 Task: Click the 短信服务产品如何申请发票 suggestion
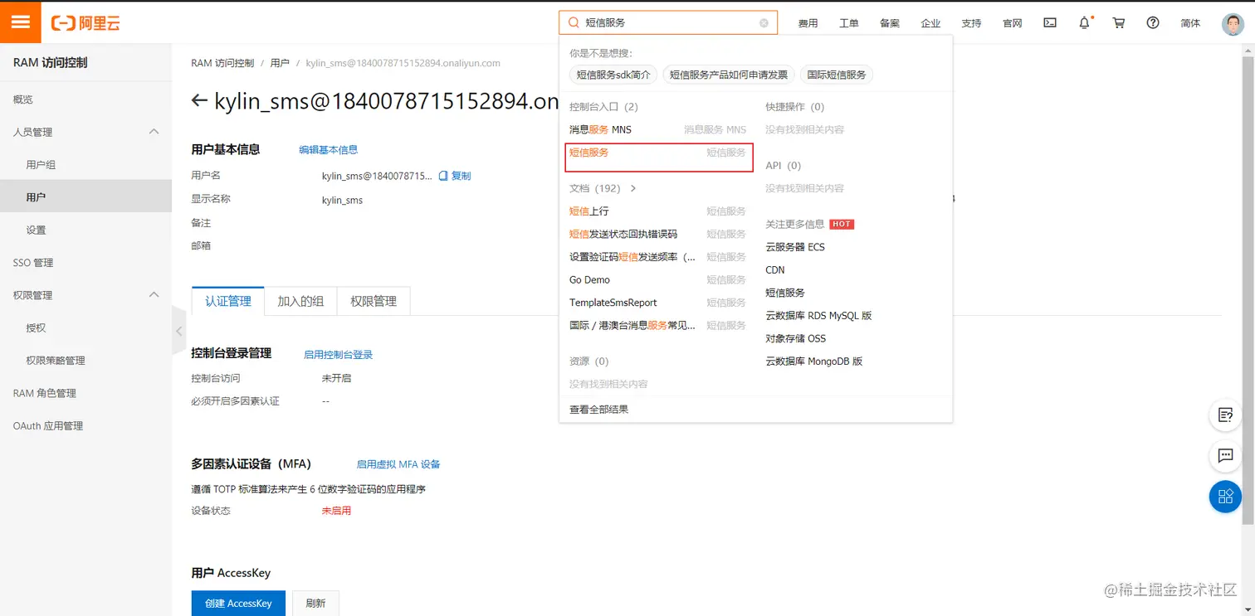click(729, 75)
